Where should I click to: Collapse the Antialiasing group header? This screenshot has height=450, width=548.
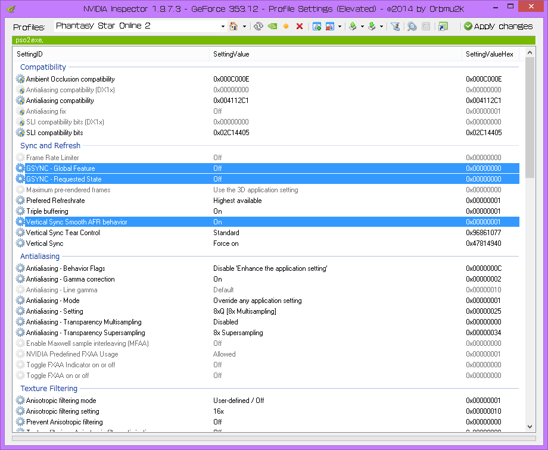[x=40, y=257]
